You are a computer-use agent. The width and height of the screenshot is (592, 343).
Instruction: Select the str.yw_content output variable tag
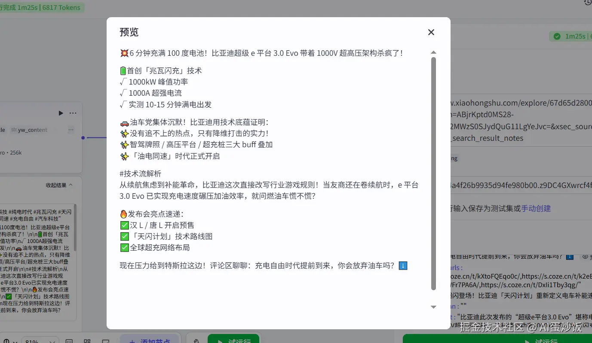pos(29,130)
